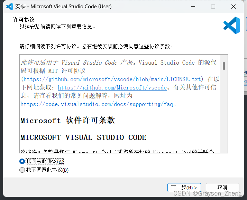Click the license text scrollbar thumb
Image resolution: width=247 pixels, height=200 pixels.
coord(224,66)
